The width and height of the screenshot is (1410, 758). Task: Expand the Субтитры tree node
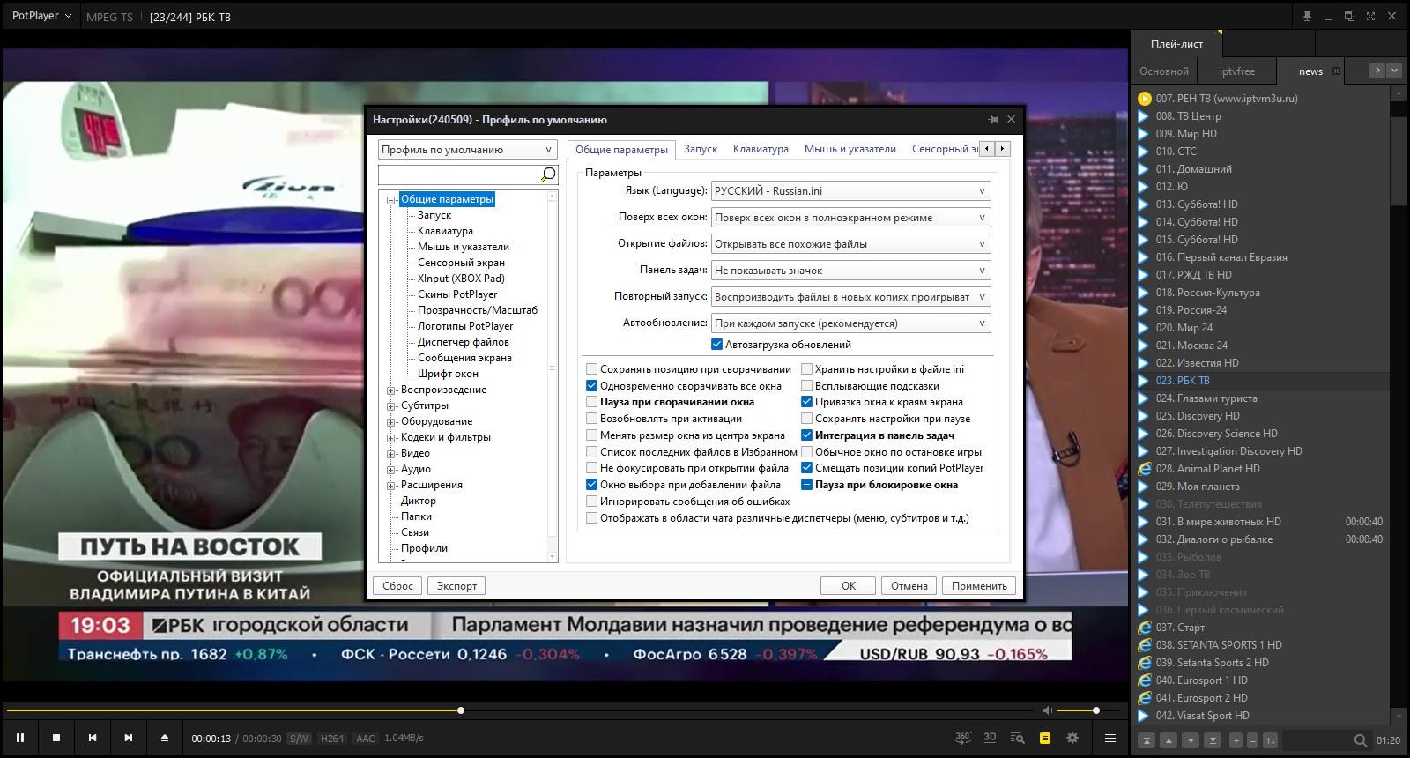click(x=391, y=406)
